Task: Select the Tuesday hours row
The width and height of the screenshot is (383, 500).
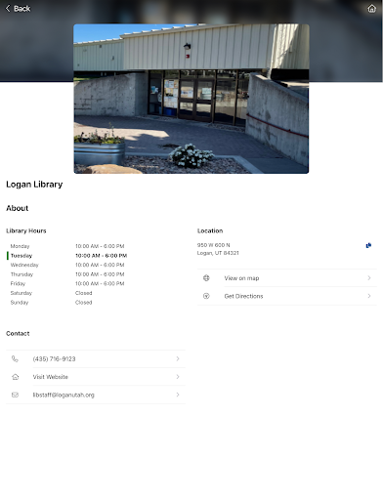Action: [x=67, y=256]
